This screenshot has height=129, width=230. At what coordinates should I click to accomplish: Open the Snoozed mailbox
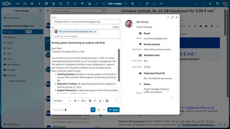tap(11, 75)
